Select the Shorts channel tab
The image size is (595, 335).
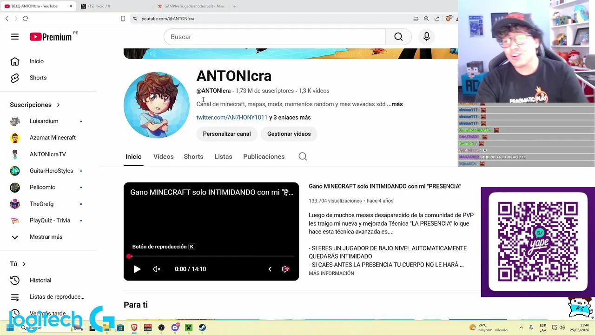coord(193,157)
